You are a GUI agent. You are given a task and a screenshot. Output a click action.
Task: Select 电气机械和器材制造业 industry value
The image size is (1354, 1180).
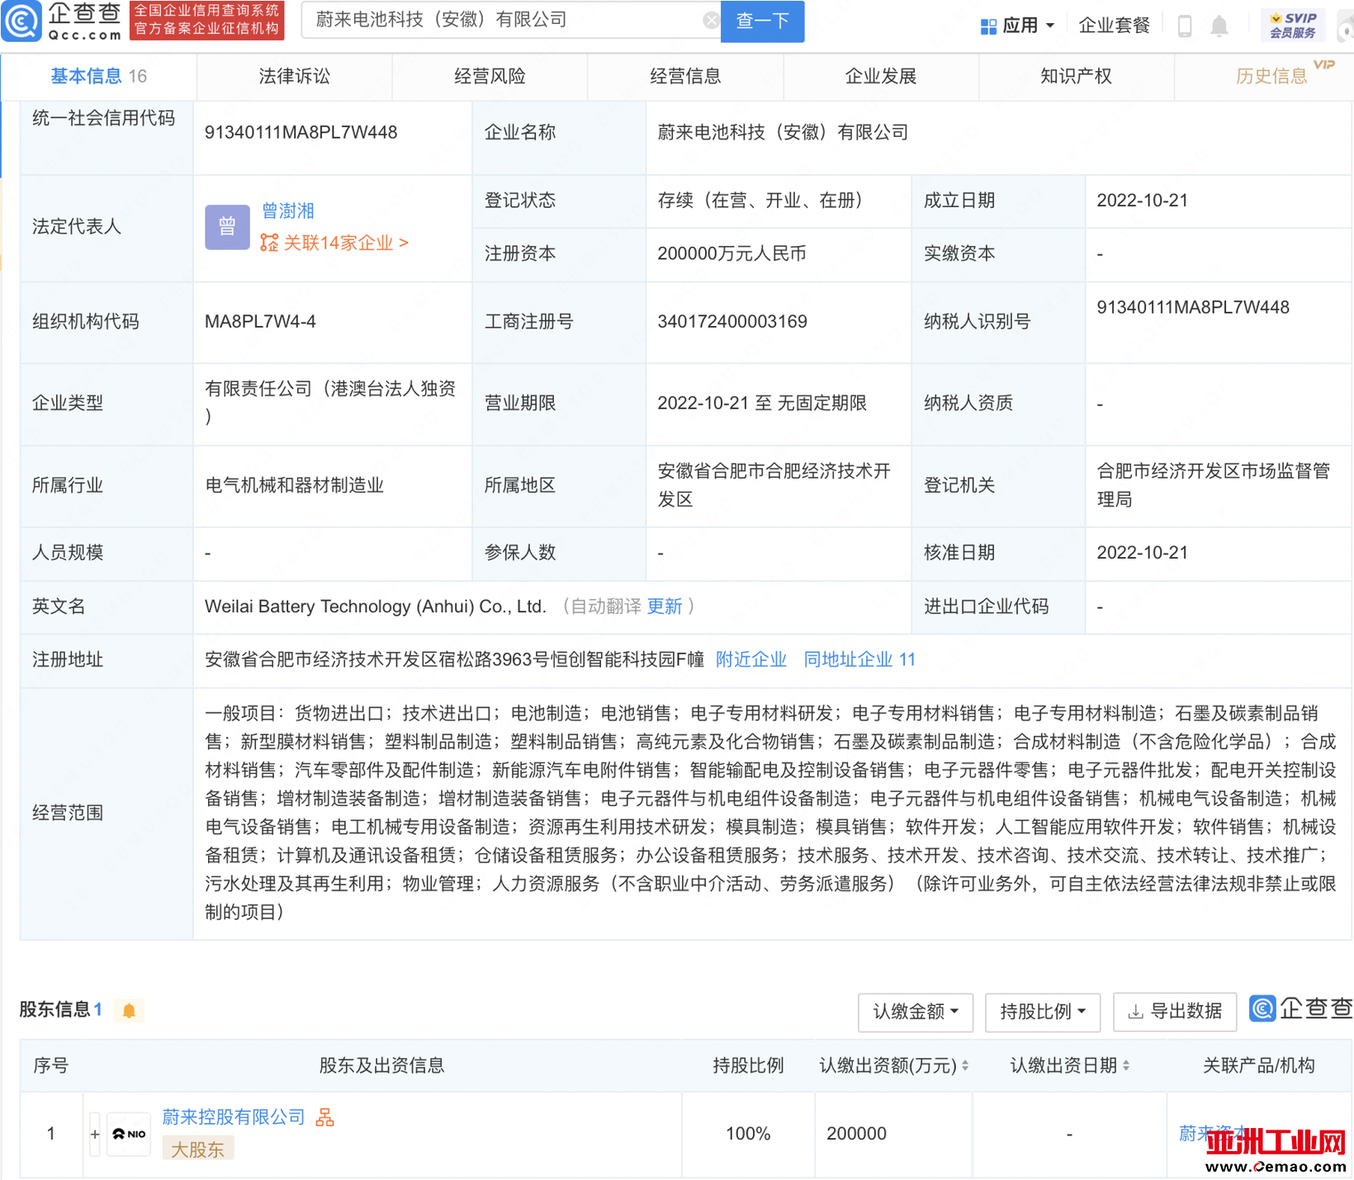295,485
